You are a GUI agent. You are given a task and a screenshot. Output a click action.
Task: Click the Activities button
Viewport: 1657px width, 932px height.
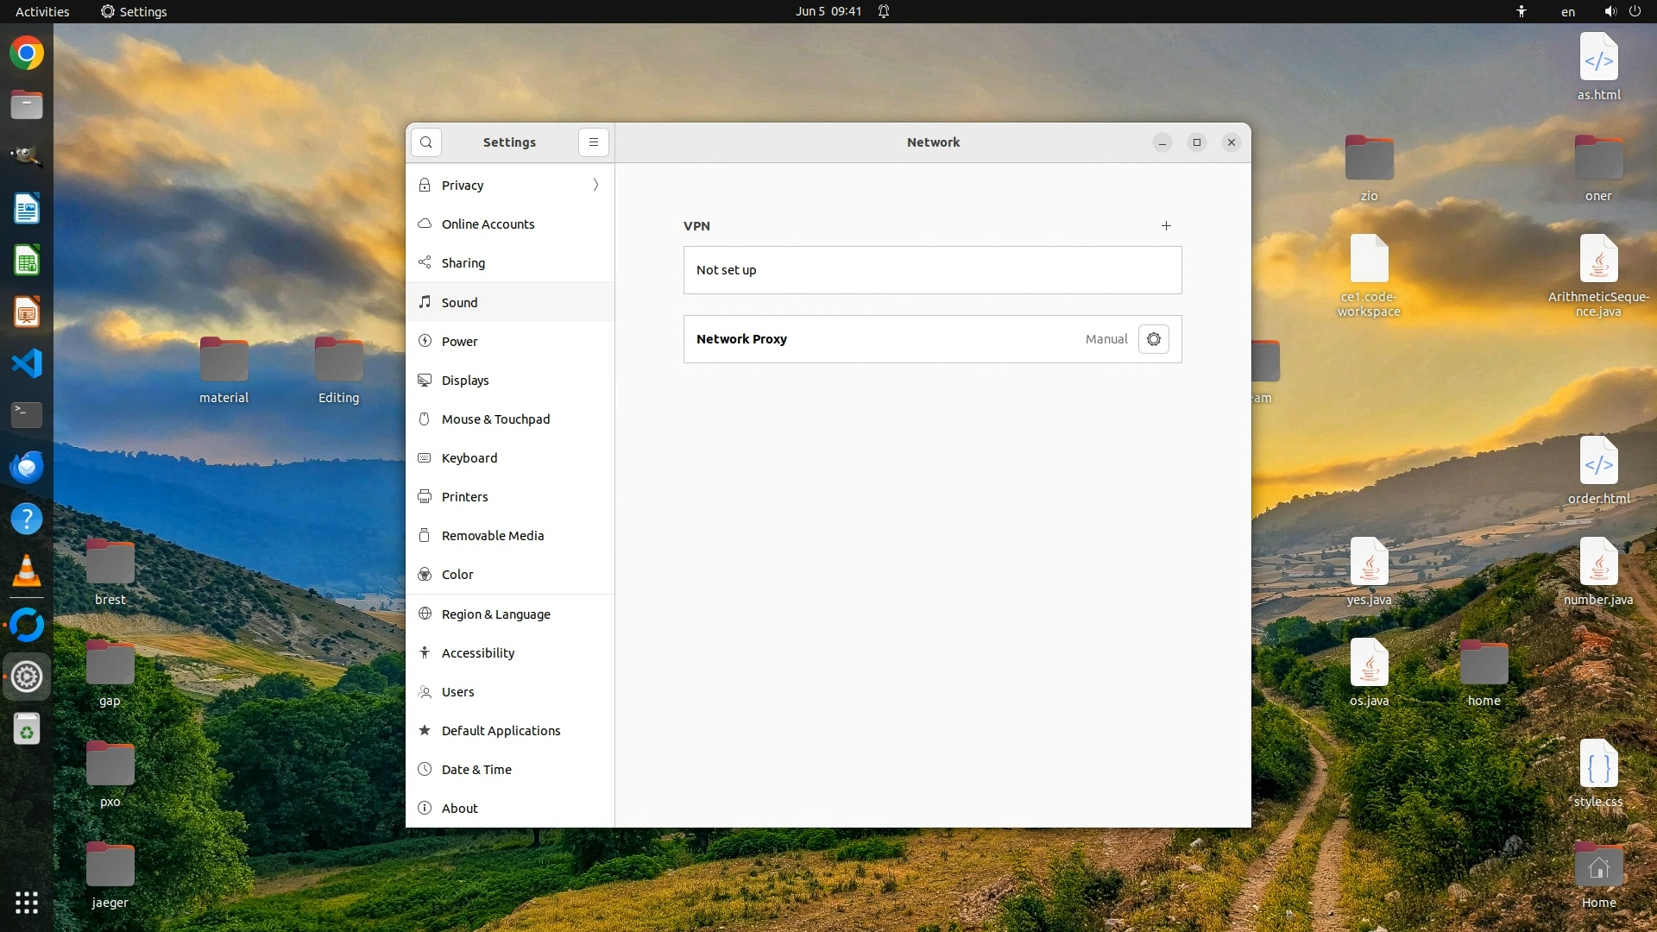click(x=42, y=11)
